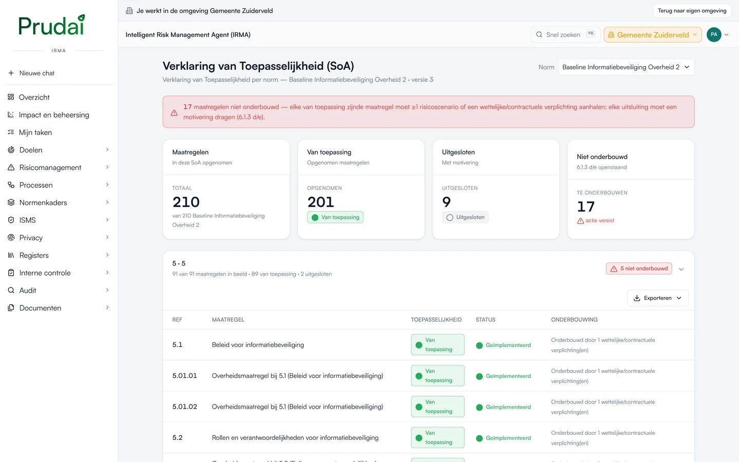Click Van toepassing tag in row 5.01.01
Viewport: 739px width, 462px height.
[x=438, y=376]
